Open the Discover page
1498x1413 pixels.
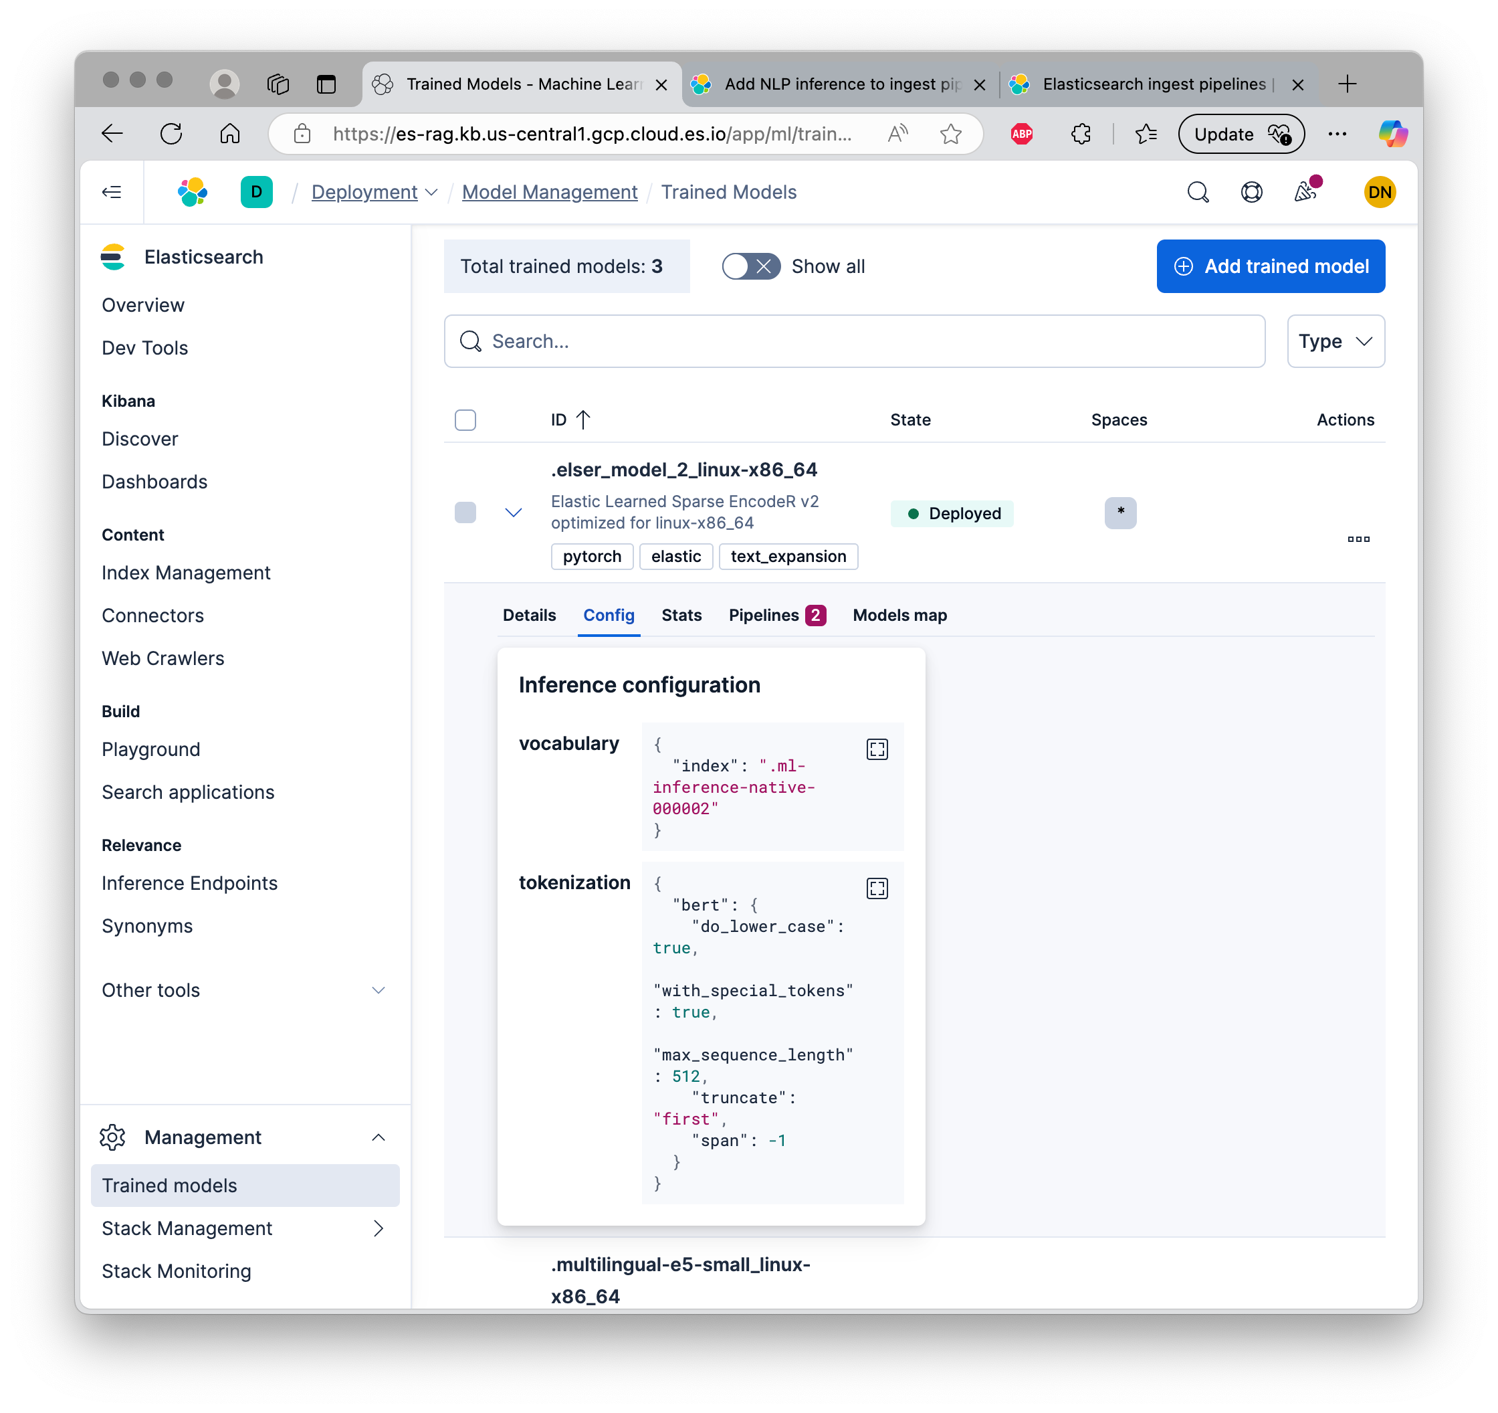coord(139,439)
